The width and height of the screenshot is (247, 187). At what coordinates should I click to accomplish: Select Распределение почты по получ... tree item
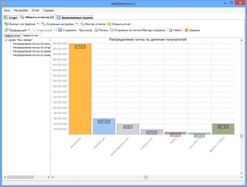(x=32, y=44)
